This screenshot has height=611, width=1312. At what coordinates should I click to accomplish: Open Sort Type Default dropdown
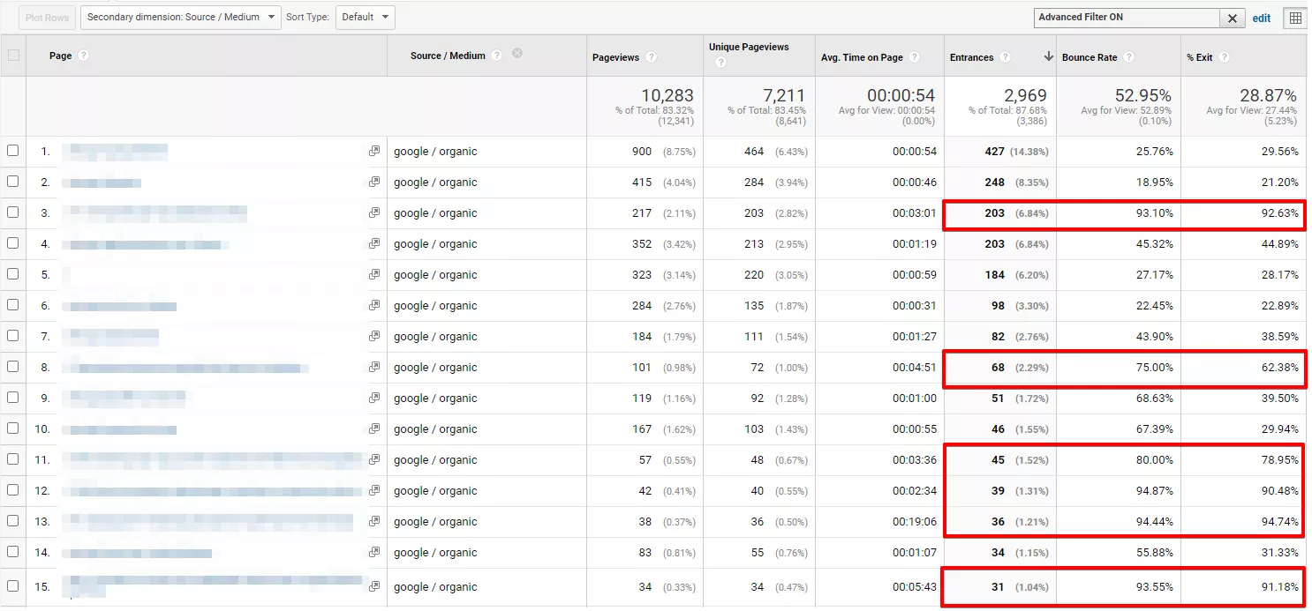click(x=366, y=17)
